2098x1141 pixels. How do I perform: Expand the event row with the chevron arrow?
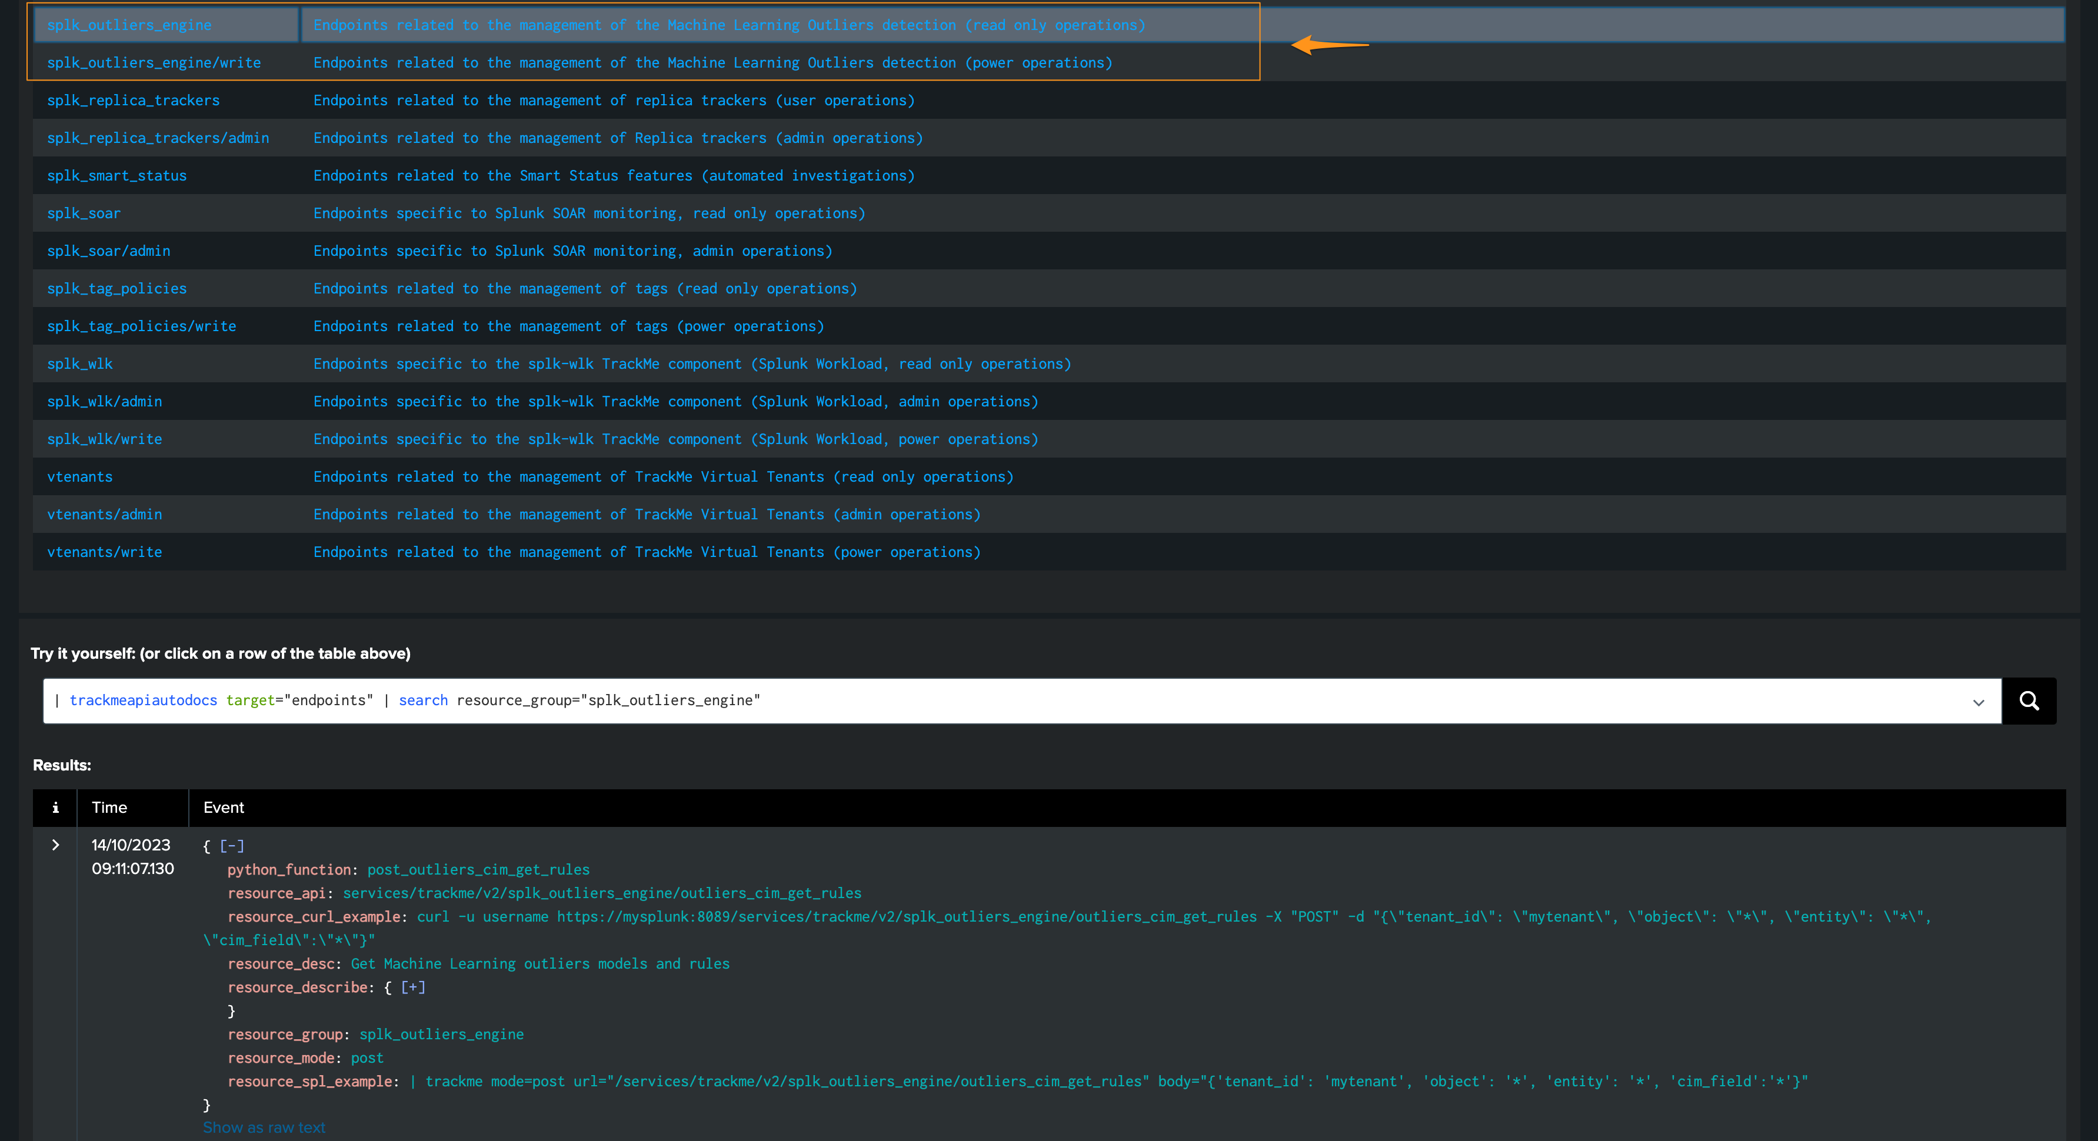point(55,845)
